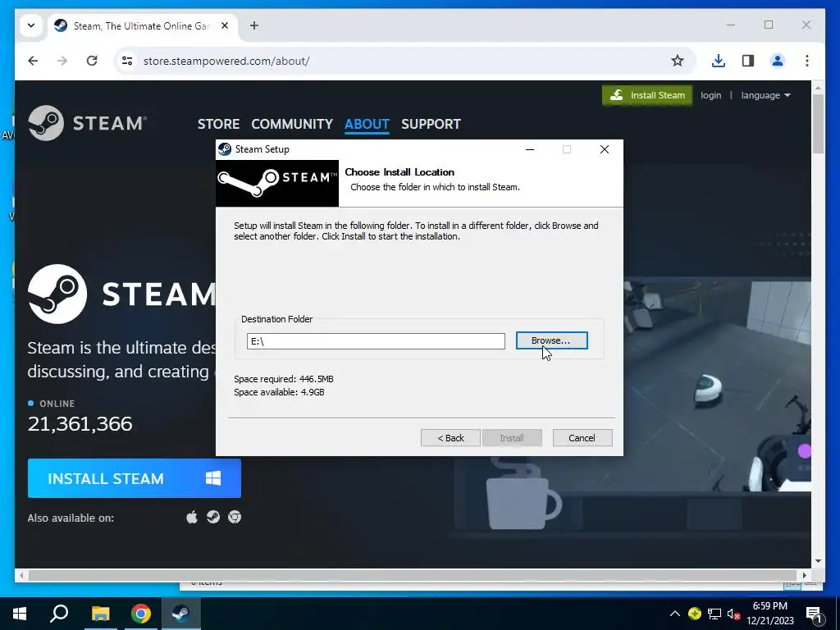This screenshot has height=630, width=840.
Task: Open the notification center icon
Action: pos(814,614)
